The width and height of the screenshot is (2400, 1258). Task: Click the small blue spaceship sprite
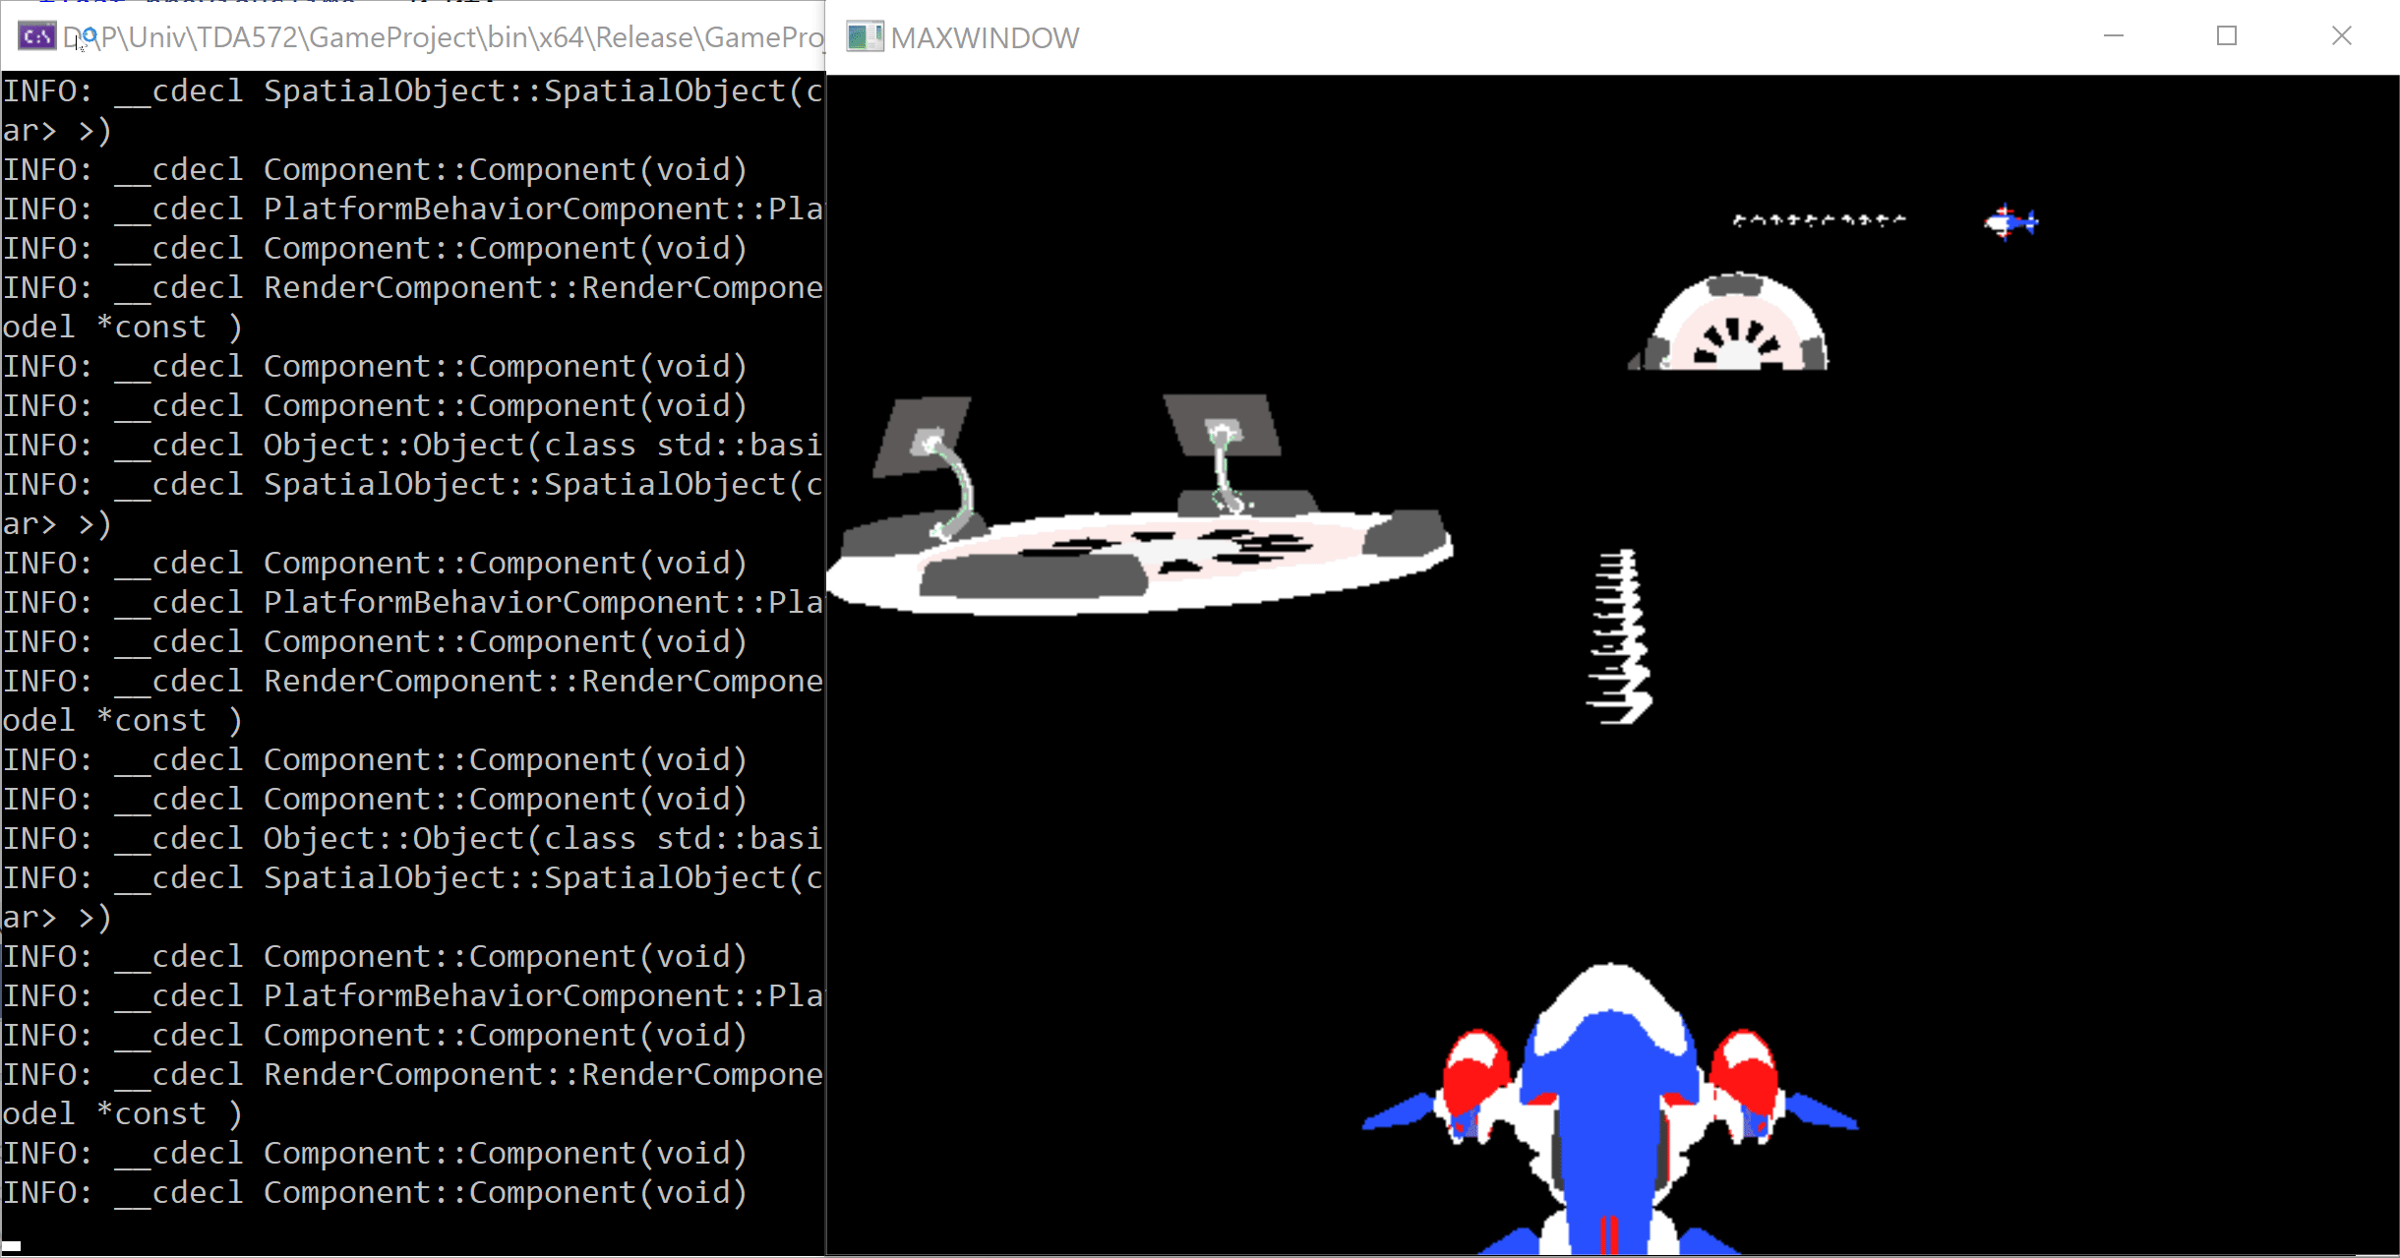(2010, 222)
